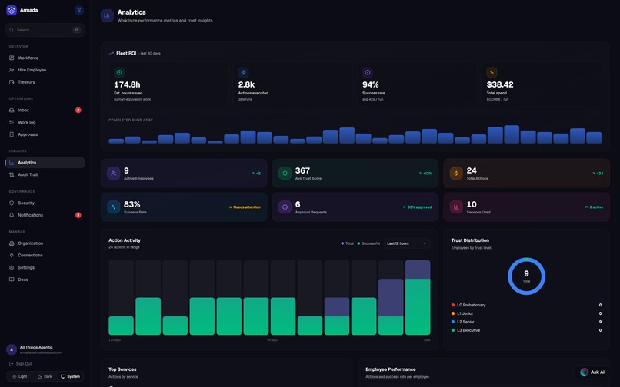Go to Treasury

(x=45, y=82)
